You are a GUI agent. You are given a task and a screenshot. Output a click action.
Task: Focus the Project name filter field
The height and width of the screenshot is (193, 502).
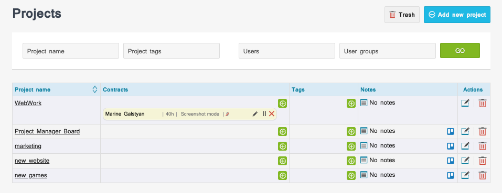(x=71, y=51)
